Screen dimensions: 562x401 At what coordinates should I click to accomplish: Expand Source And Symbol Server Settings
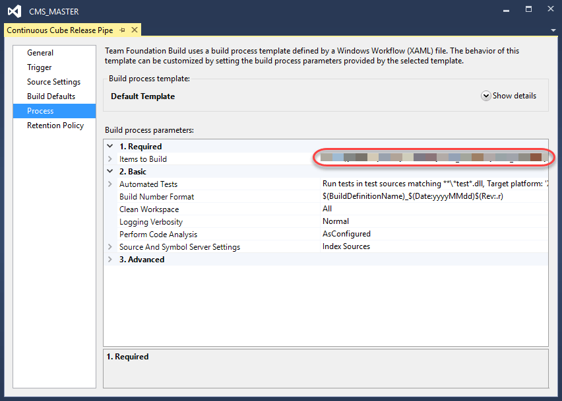[x=110, y=246]
